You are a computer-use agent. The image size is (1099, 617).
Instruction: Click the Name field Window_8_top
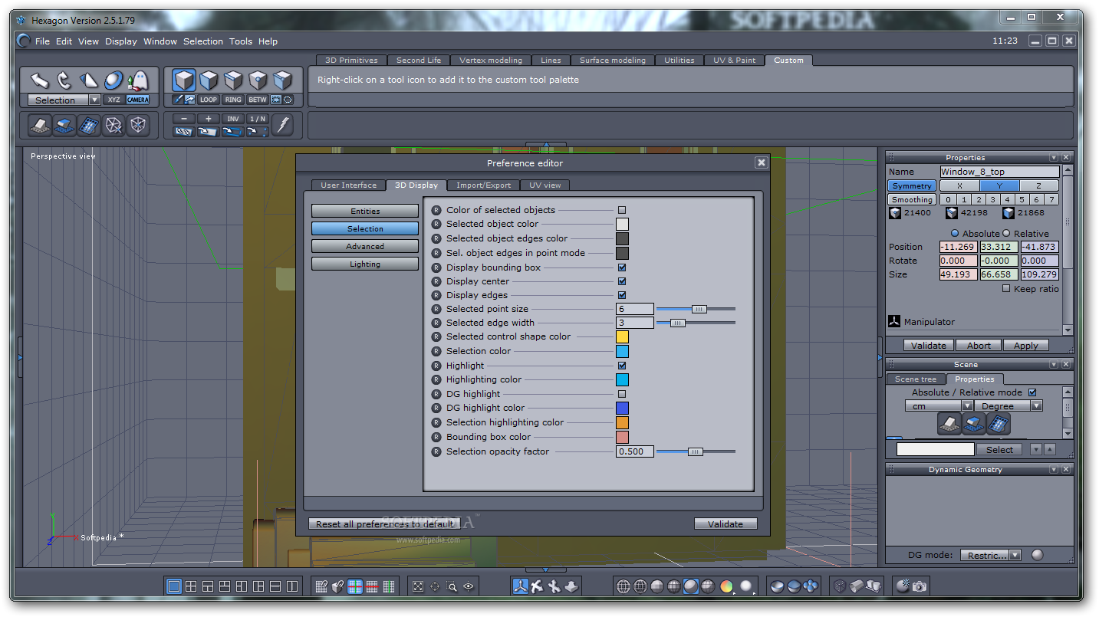coord(1000,172)
